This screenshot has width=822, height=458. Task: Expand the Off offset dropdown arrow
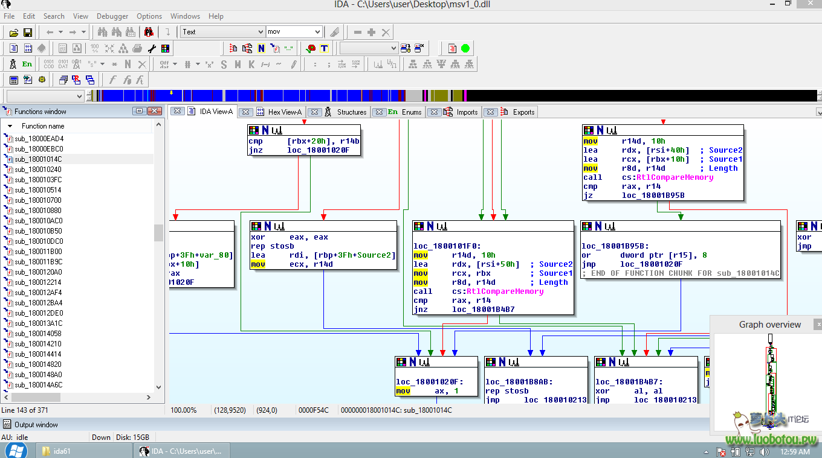pos(175,64)
